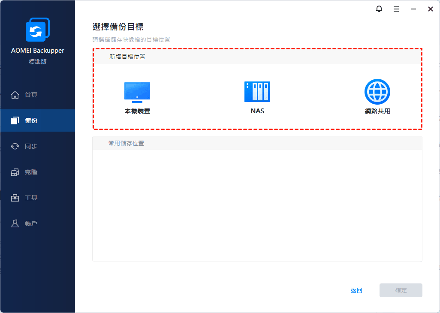Minimize the AOMEI Backupper window
This screenshot has width=440, height=313.
413,9
